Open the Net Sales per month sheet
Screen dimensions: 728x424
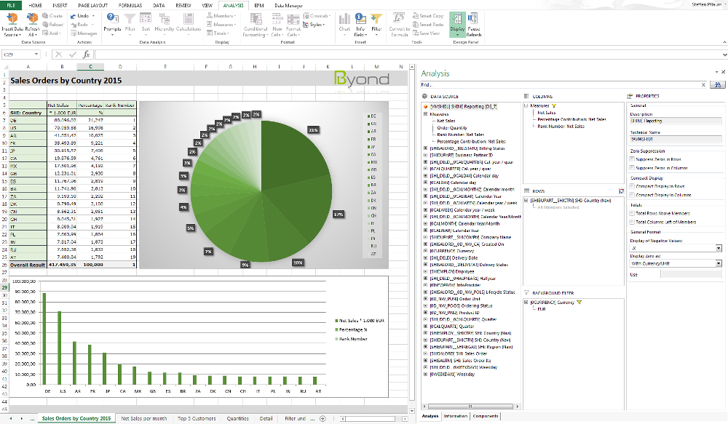[x=143, y=419]
